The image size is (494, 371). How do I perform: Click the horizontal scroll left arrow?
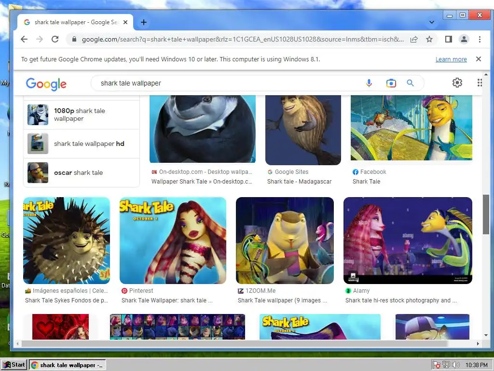pos(18,343)
